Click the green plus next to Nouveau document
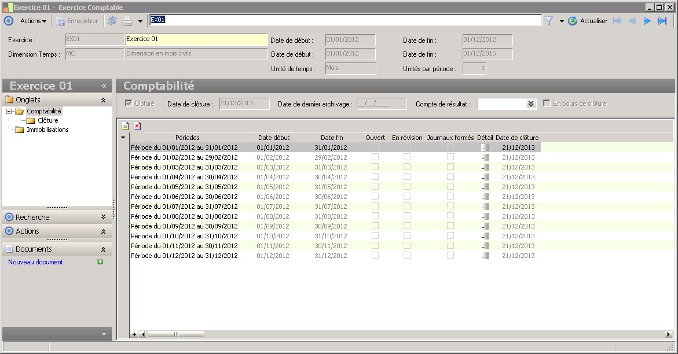The height and width of the screenshot is (354, 678). (100, 262)
